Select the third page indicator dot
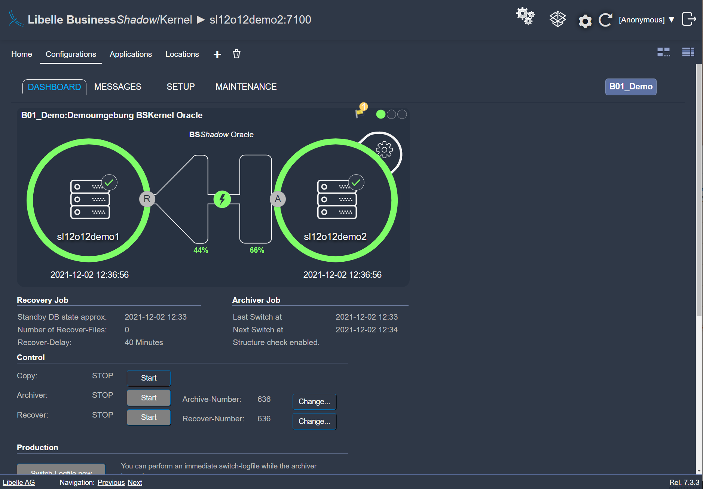This screenshot has width=703, height=489. point(402,114)
